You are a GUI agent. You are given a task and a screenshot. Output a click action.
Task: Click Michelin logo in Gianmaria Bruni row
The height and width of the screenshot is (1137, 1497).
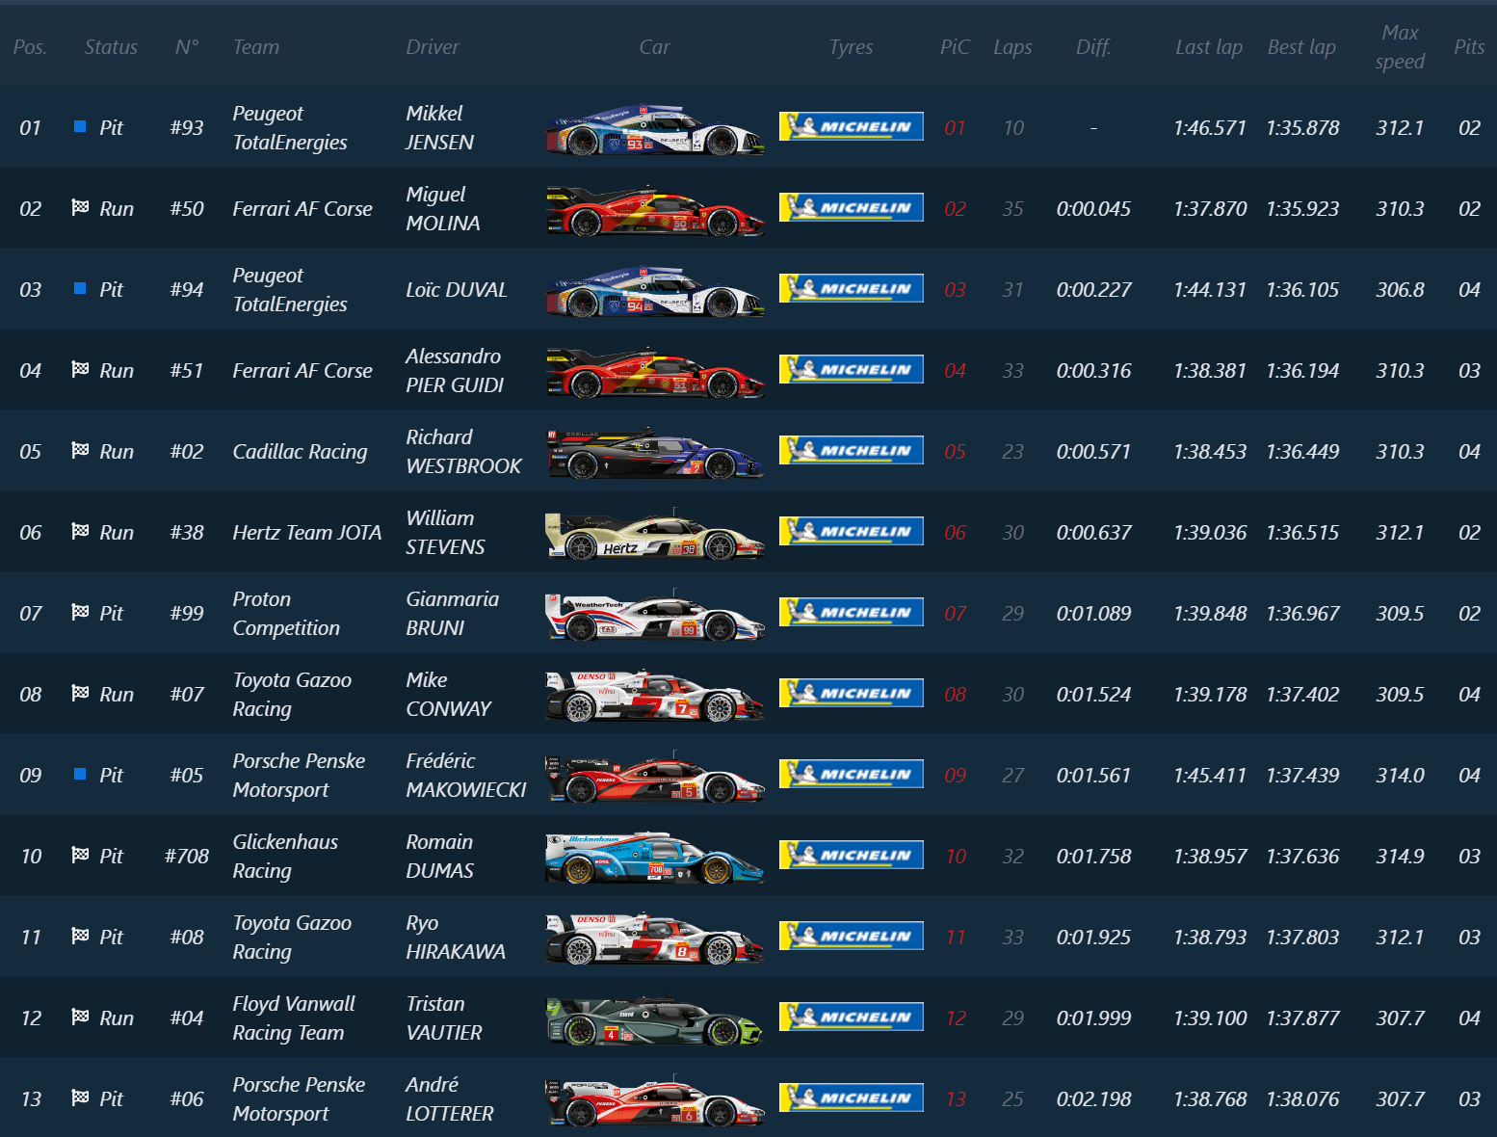tap(852, 612)
